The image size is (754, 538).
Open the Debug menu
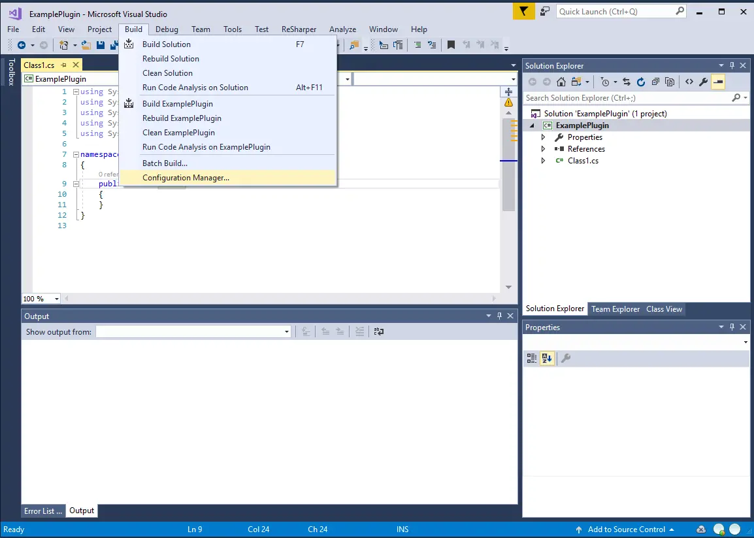[167, 29]
